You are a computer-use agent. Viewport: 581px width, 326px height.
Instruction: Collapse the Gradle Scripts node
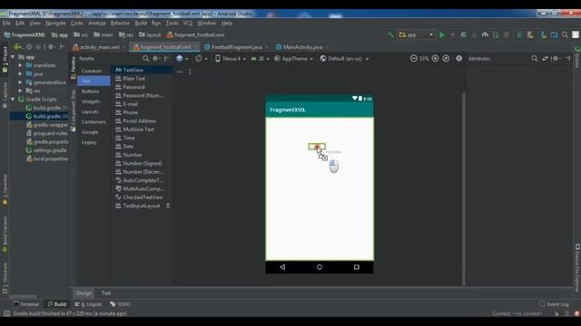point(13,100)
